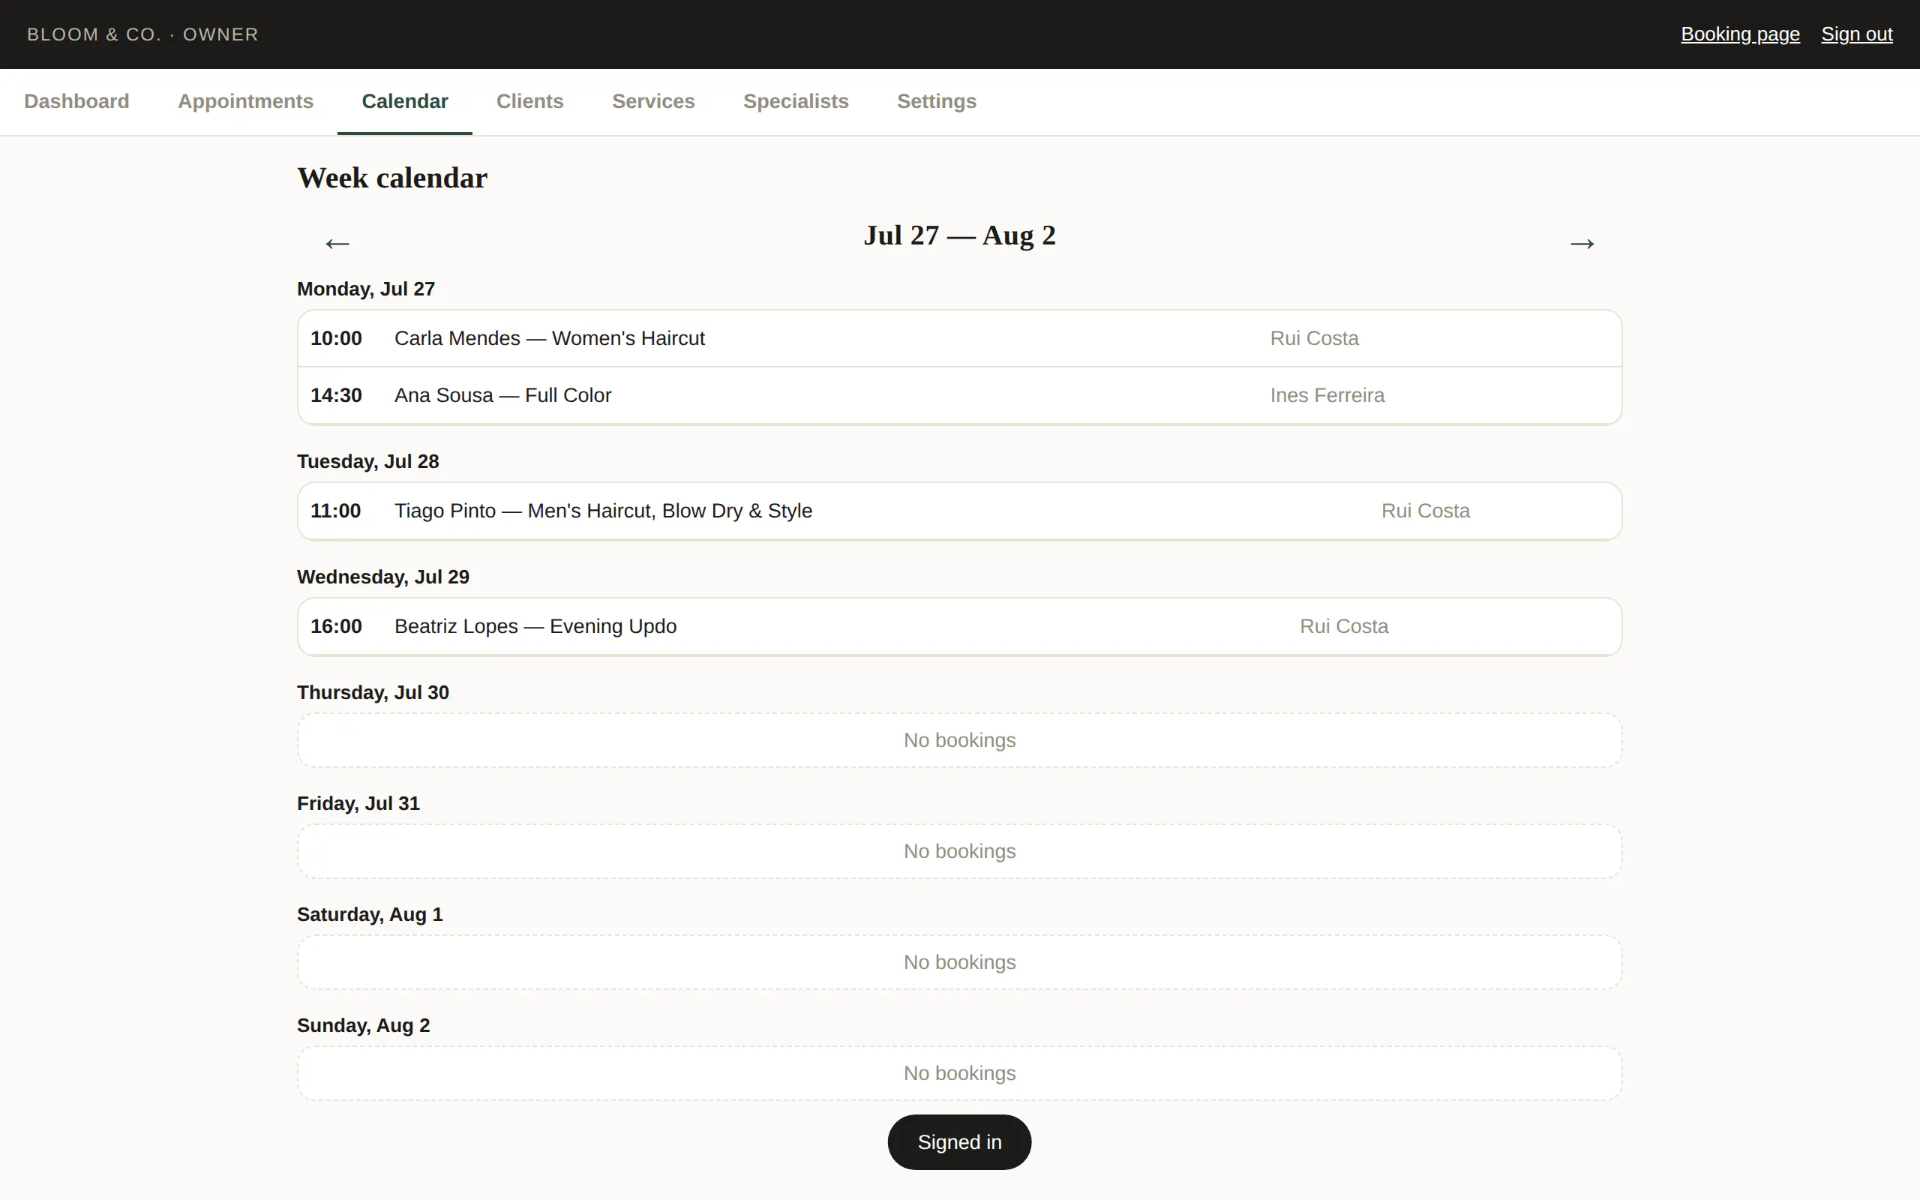Click Ines Ferreira specialist name

(1327, 395)
